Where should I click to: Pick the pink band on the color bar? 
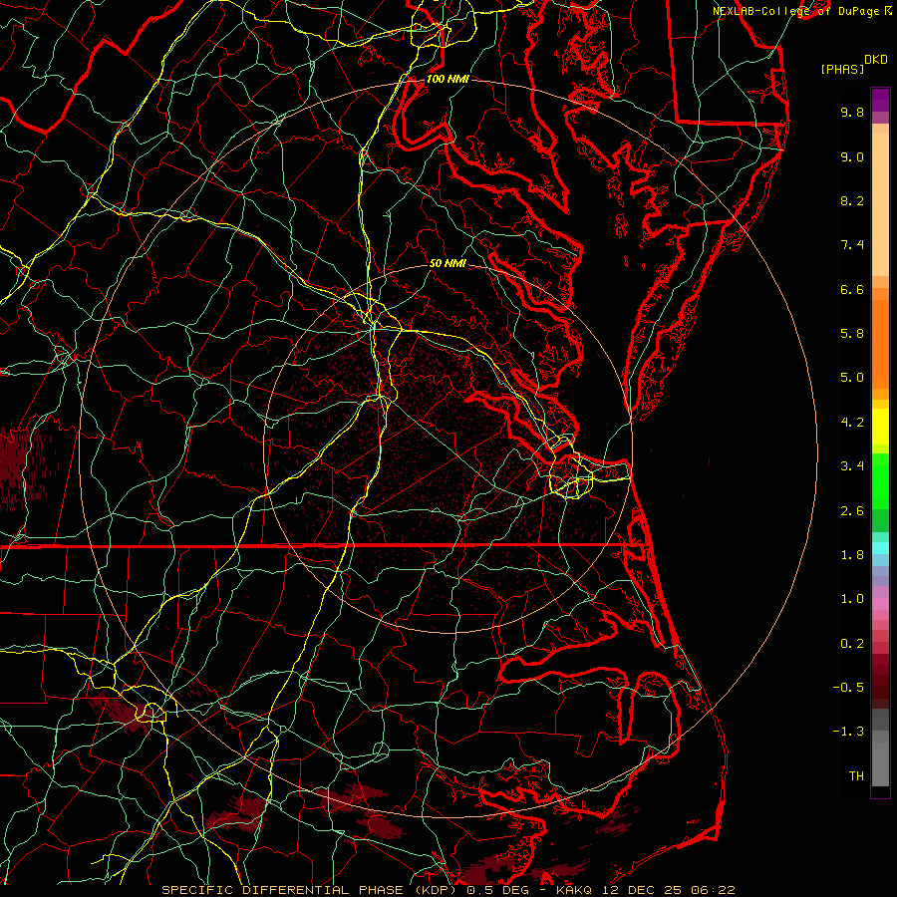pos(880,604)
